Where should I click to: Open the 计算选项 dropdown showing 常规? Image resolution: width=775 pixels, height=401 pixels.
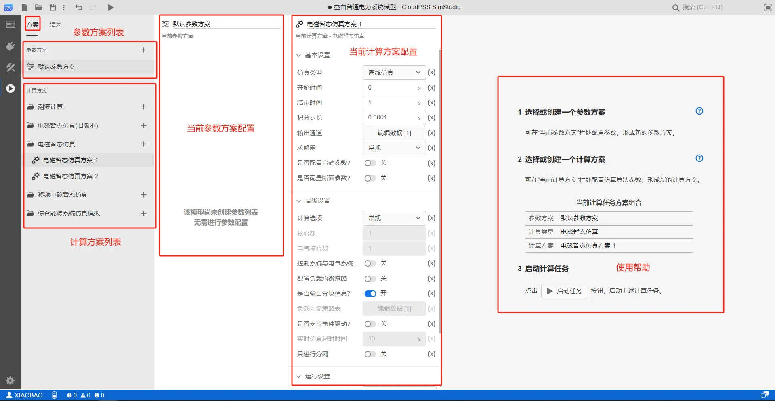(394, 218)
